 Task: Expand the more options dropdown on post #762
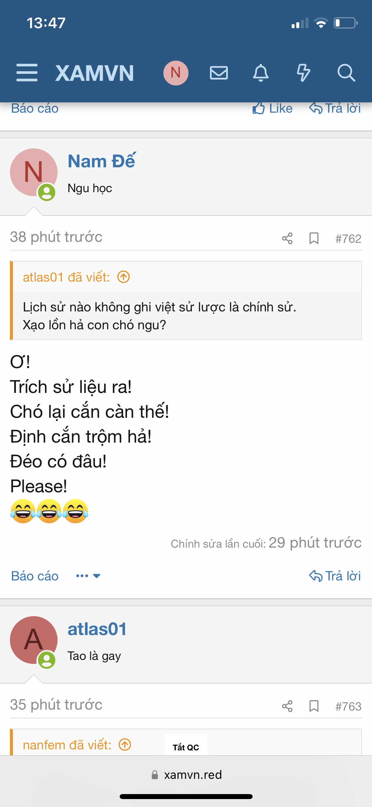(x=88, y=576)
